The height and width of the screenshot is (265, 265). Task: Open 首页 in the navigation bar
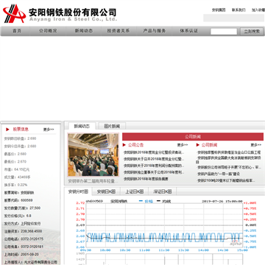17,31
